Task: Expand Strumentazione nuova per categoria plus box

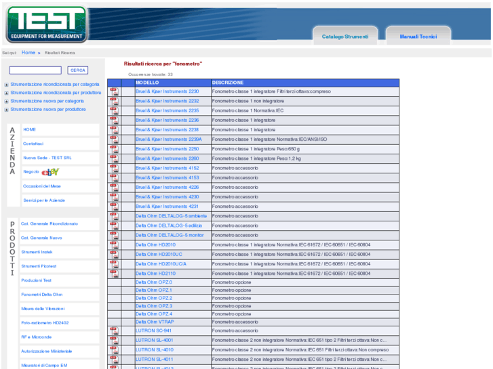Action: [x=6, y=102]
